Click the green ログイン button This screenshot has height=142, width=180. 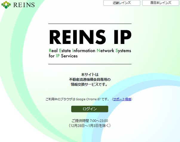tap(90, 109)
